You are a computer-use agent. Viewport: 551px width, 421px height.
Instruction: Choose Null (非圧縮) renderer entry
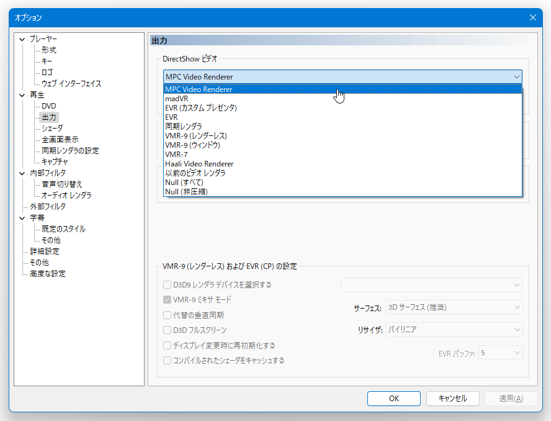[343, 192]
